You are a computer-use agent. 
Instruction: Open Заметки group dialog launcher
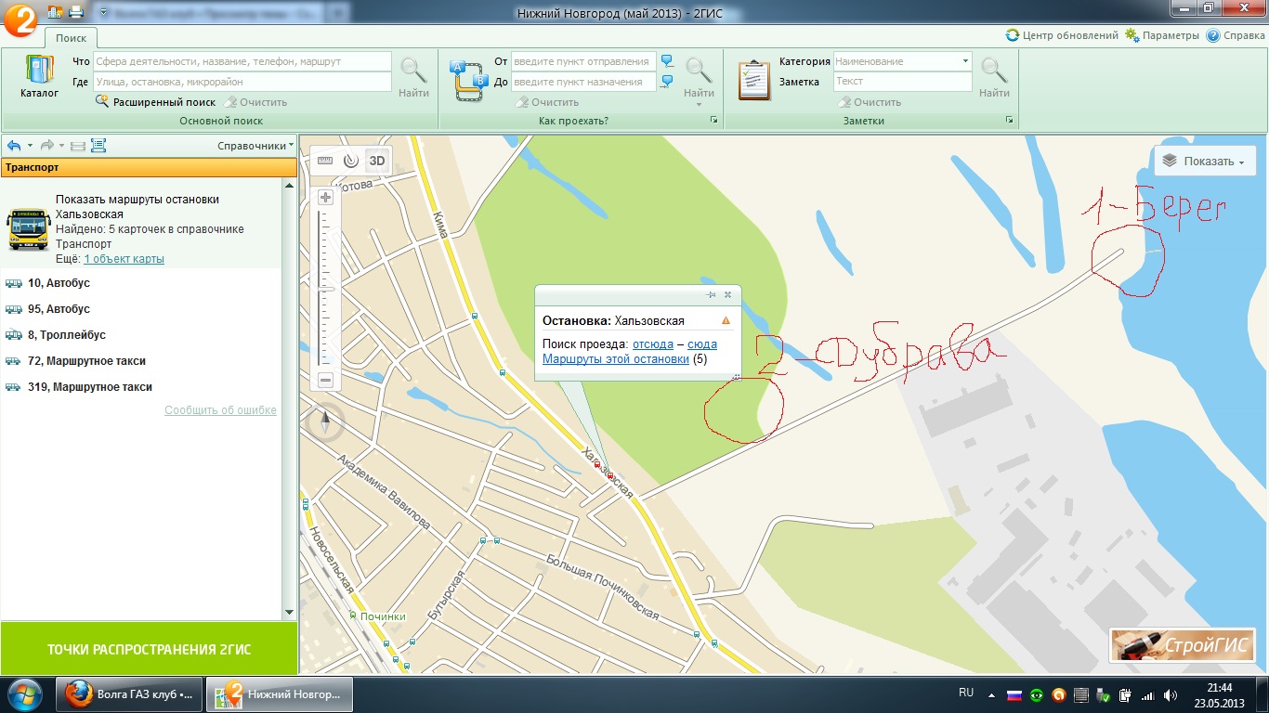coord(1009,121)
